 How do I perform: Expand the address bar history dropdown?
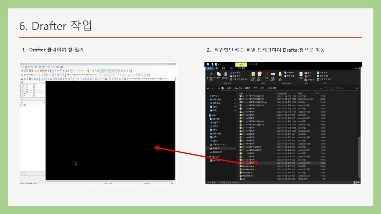coord(321,88)
